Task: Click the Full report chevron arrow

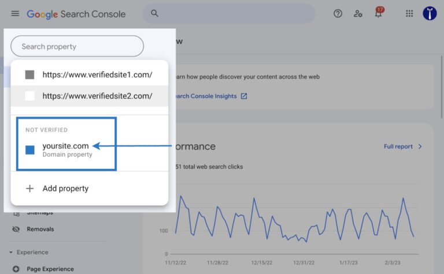Action: pyautogui.click(x=420, y=147)
